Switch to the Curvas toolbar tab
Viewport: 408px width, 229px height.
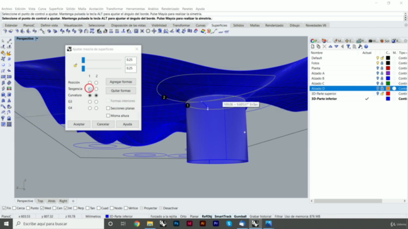(x=200, y=25)
